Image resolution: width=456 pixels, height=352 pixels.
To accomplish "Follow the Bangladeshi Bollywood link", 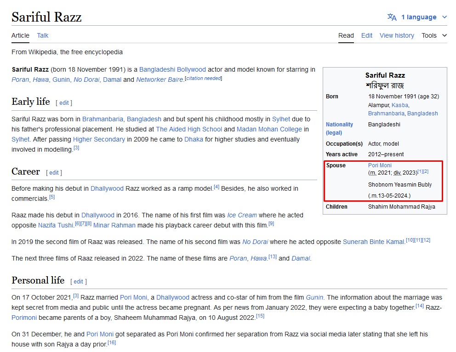I will tap(172, 69).
